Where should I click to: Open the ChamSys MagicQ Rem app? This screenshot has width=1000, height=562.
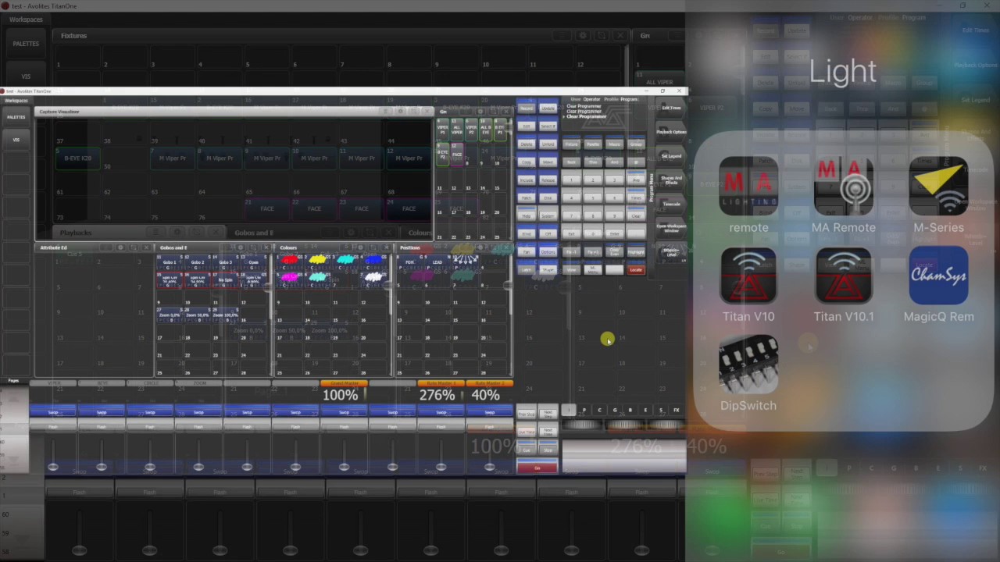(x=938, y=276)
